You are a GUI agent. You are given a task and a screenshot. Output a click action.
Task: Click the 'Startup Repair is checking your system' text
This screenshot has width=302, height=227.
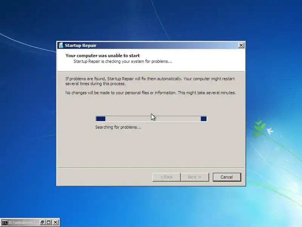[123, 61]
